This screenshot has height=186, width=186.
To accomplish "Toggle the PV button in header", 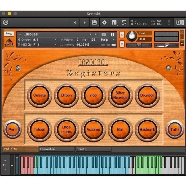I will [x=182, y=44].
